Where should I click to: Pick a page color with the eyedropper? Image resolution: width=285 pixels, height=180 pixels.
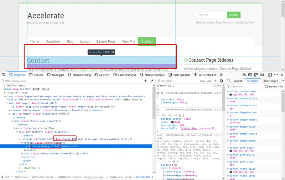click(x=152, y=81)
